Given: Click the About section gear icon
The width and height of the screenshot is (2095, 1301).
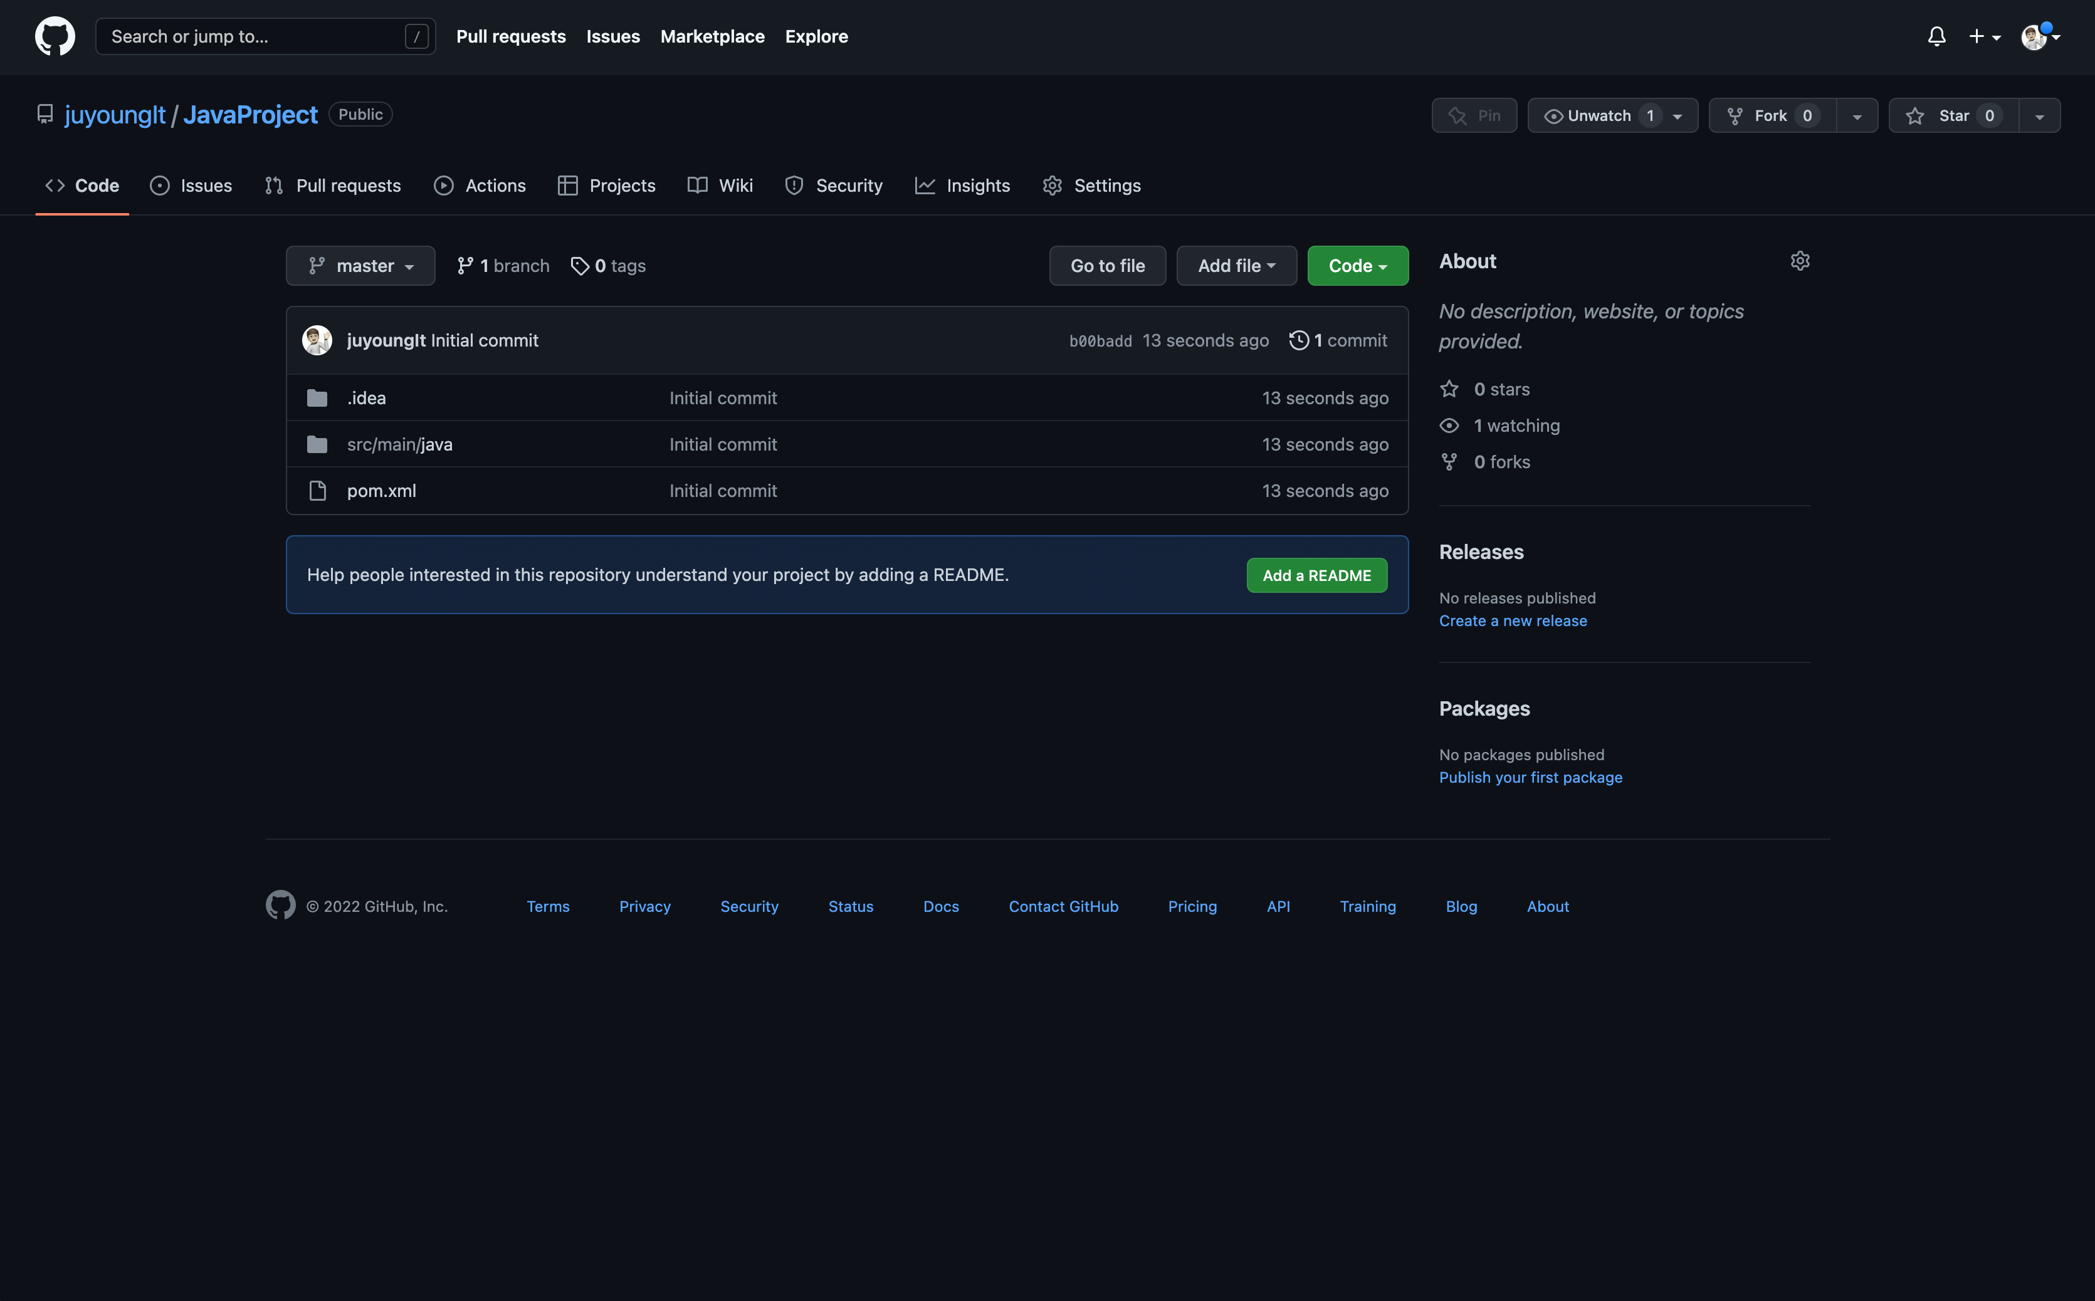Looking at the screenshot, I should pyautogui.click(x=1800, y=261).
